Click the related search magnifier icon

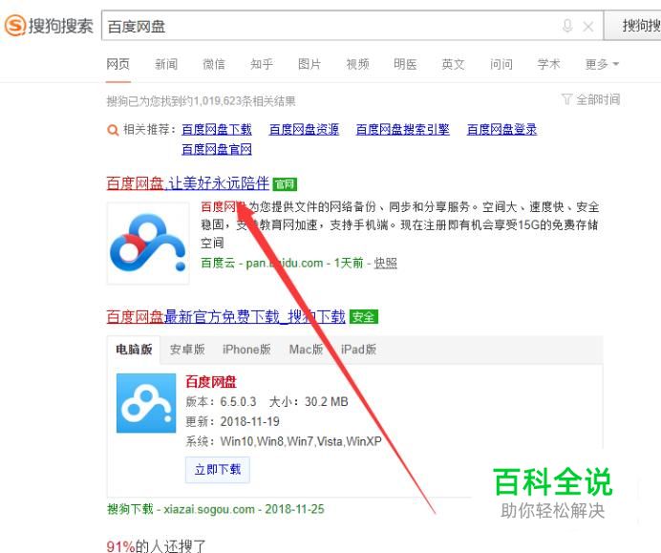[113, 130]
